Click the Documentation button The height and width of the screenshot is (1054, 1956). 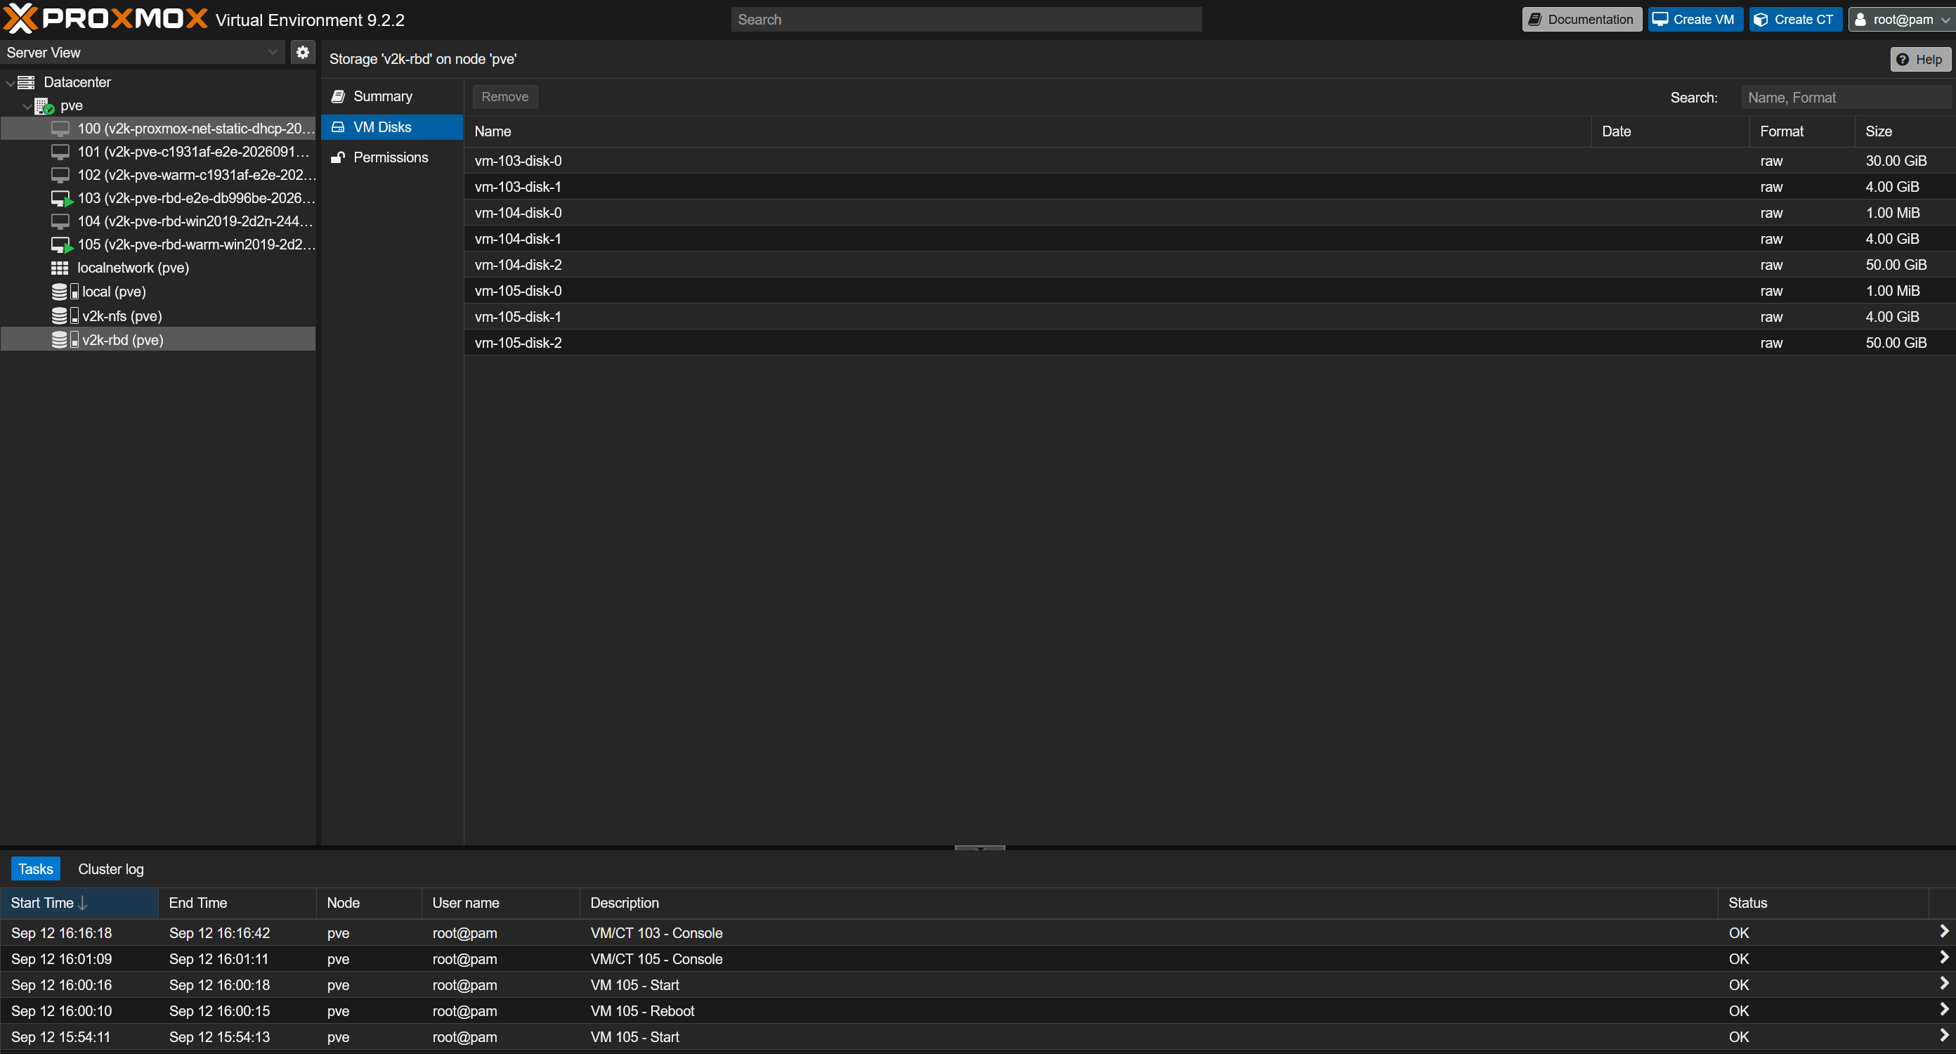point(1582,20)
